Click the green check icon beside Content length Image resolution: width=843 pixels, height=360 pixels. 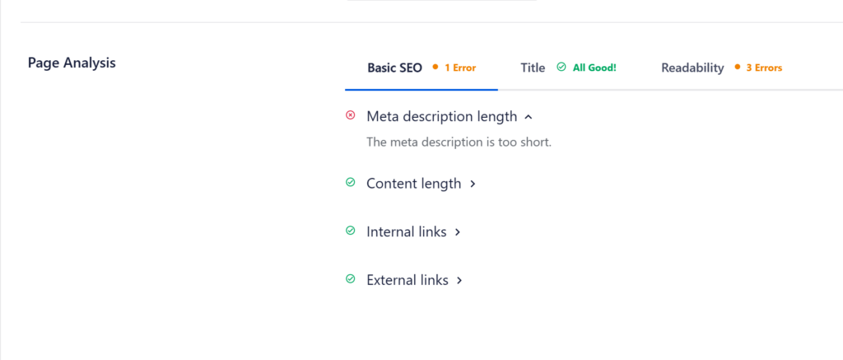tap(350, 183)
